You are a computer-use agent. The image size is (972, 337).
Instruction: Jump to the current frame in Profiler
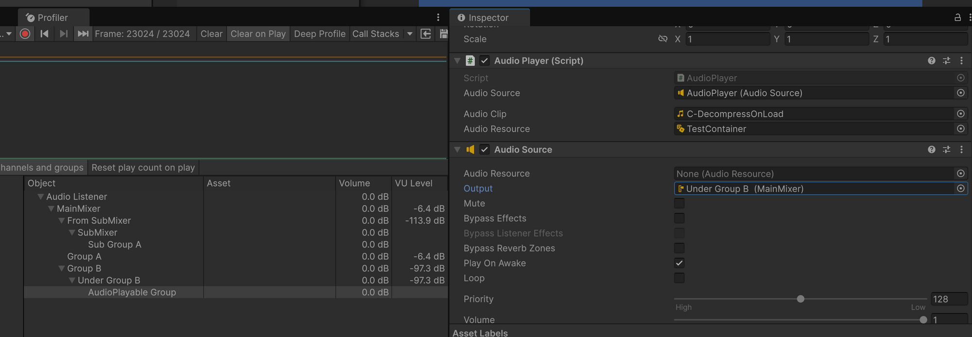point(83,34)
